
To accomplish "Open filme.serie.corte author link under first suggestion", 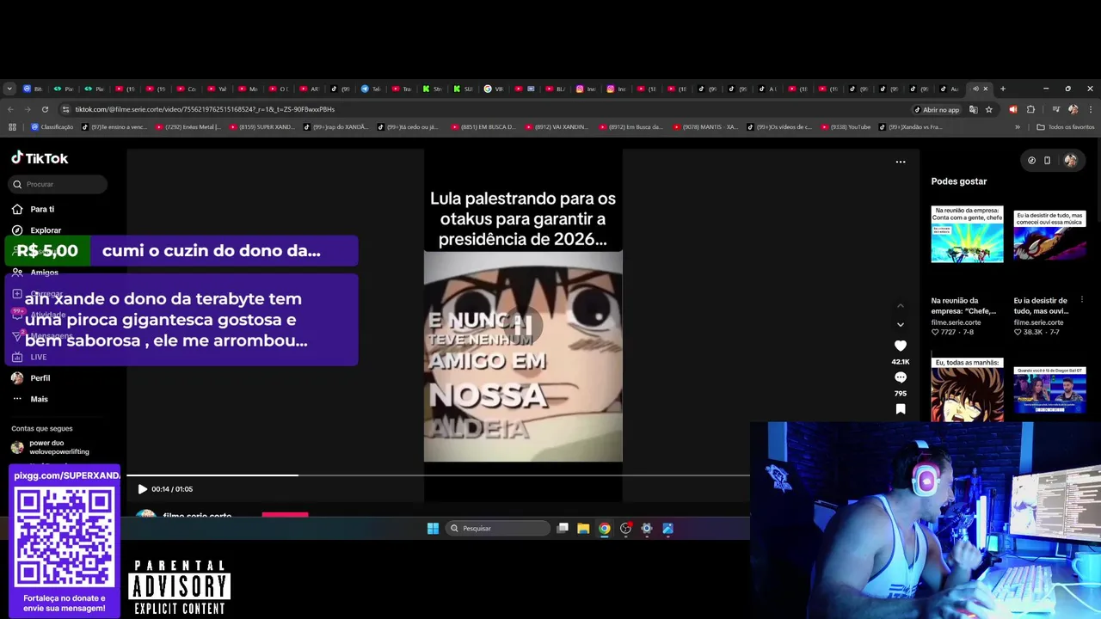I will [x=955, y=322].
